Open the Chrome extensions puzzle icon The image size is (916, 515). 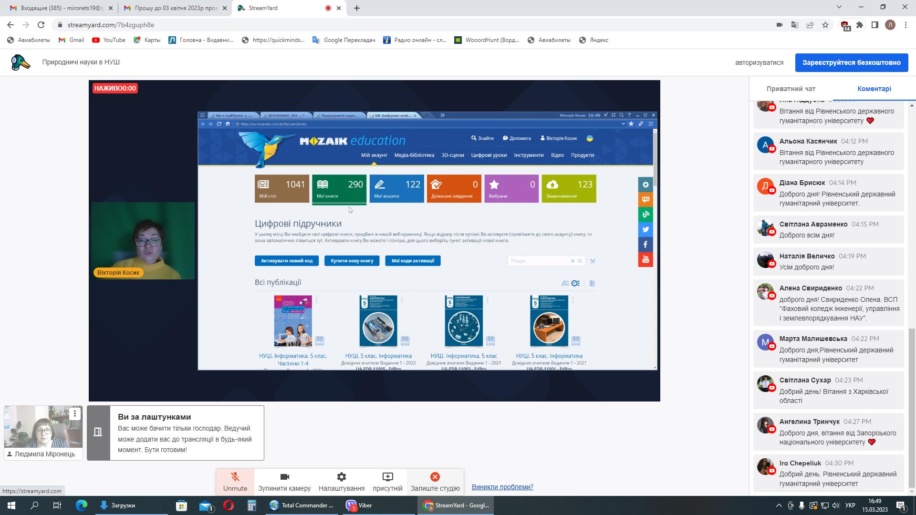(x=860, y=25)
